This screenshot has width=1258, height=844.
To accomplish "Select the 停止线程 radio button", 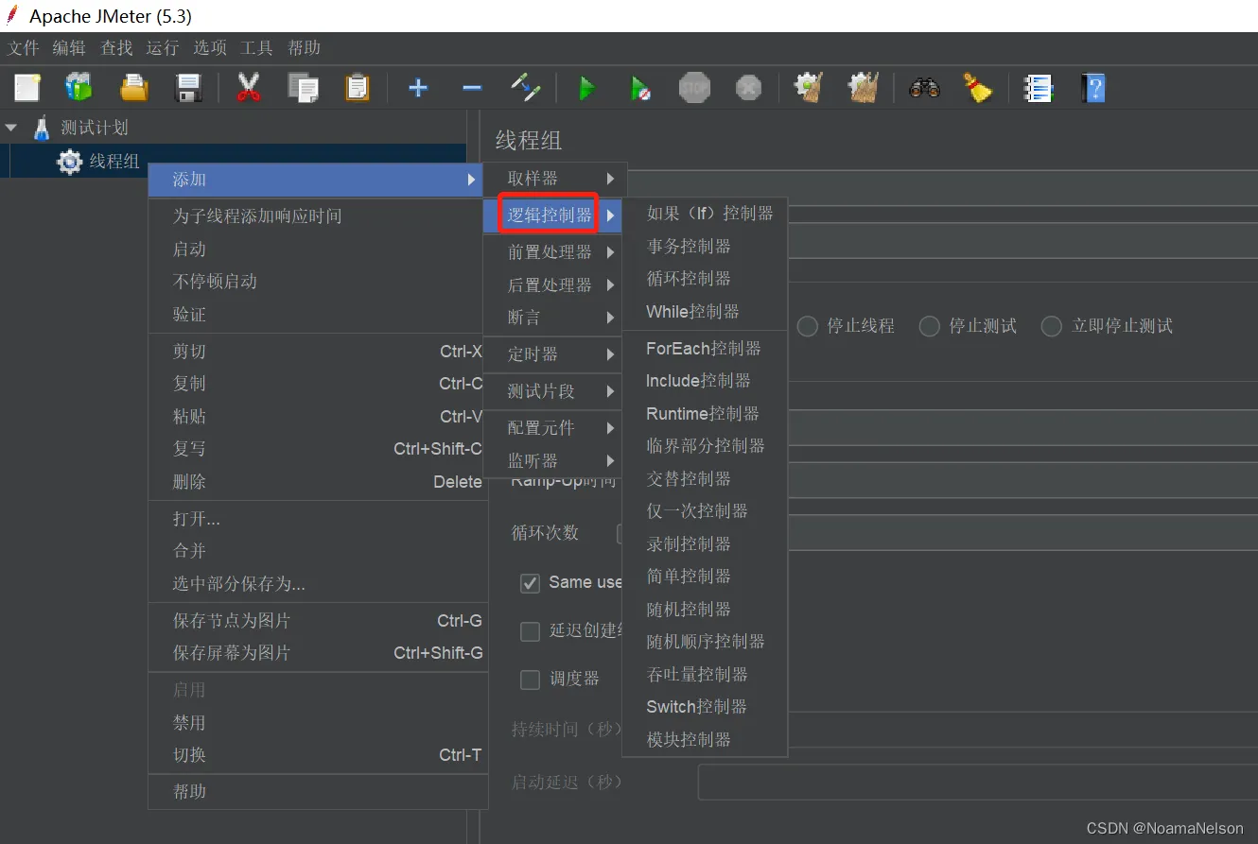I will (x=807, y=326).
